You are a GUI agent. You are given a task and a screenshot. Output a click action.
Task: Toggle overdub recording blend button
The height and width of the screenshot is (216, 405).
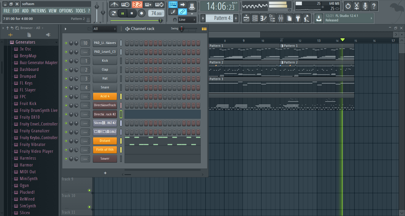(x=148, y=5)
